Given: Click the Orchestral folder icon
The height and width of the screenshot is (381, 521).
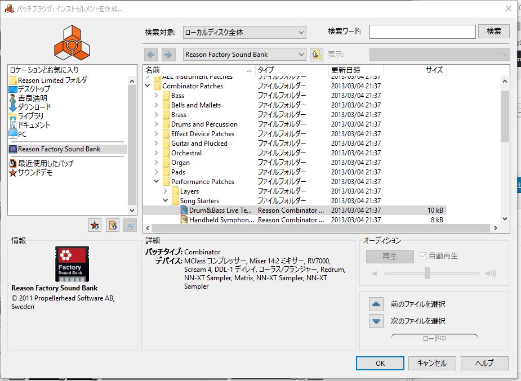Looking at the screenshot, I should [x=166, y=153].
